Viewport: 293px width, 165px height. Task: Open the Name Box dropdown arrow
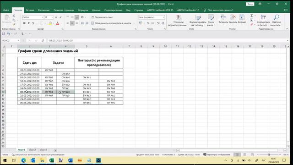[18, 40]
